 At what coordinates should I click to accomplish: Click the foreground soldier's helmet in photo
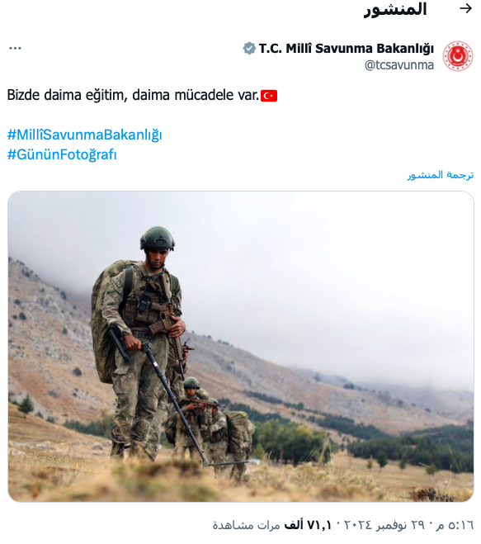click(x=158, y=238)
